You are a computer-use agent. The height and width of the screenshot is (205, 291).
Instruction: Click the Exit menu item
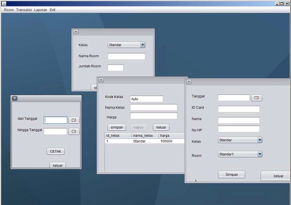(52, 10)
